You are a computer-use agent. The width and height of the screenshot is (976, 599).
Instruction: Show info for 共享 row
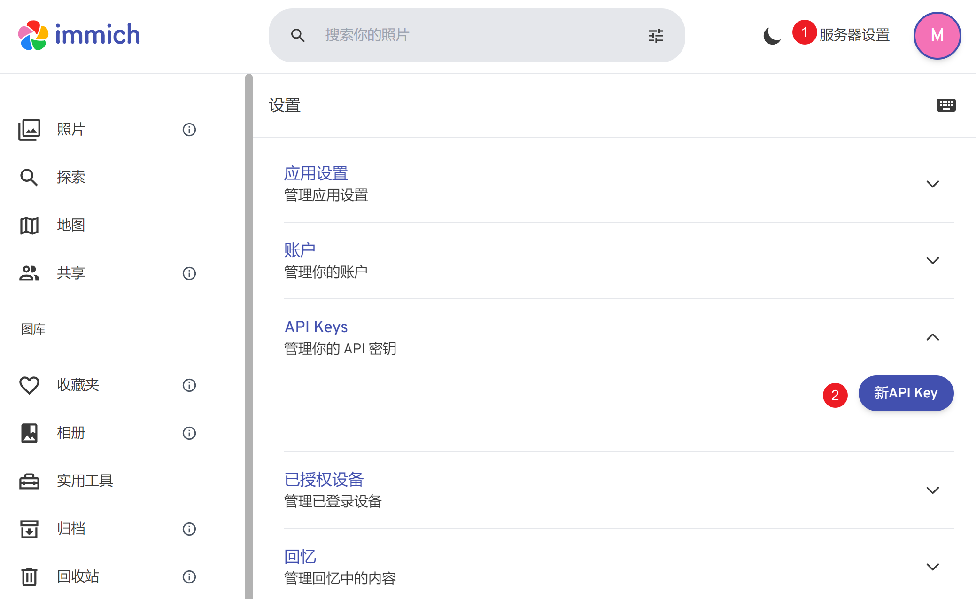(x=189, y=273)
